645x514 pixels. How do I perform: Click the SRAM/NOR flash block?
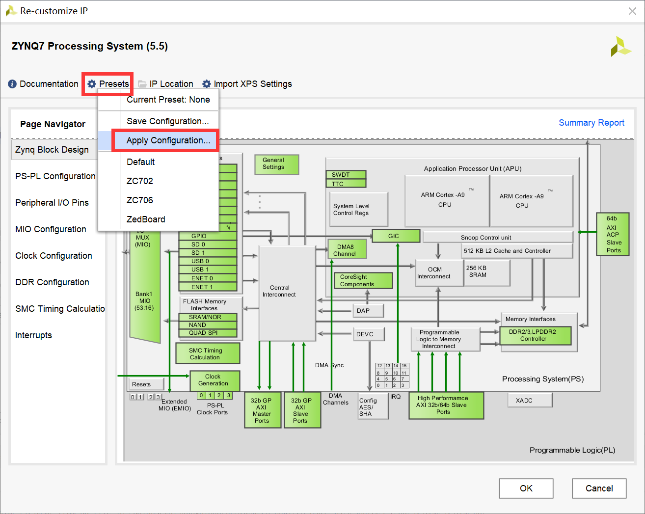pyautogui.click(x=208, y=317)
